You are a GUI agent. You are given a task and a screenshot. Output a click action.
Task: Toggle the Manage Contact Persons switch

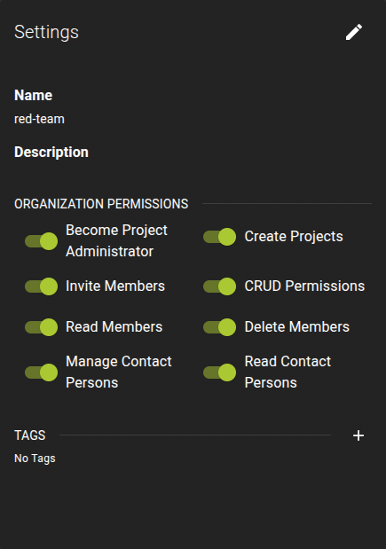point(42,373)
